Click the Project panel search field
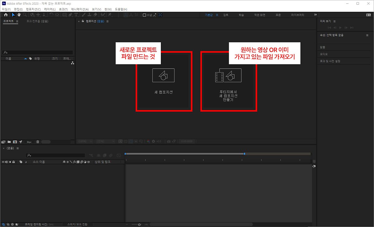Viewport: 374px width, 227px height. click(x=39, y=52)
